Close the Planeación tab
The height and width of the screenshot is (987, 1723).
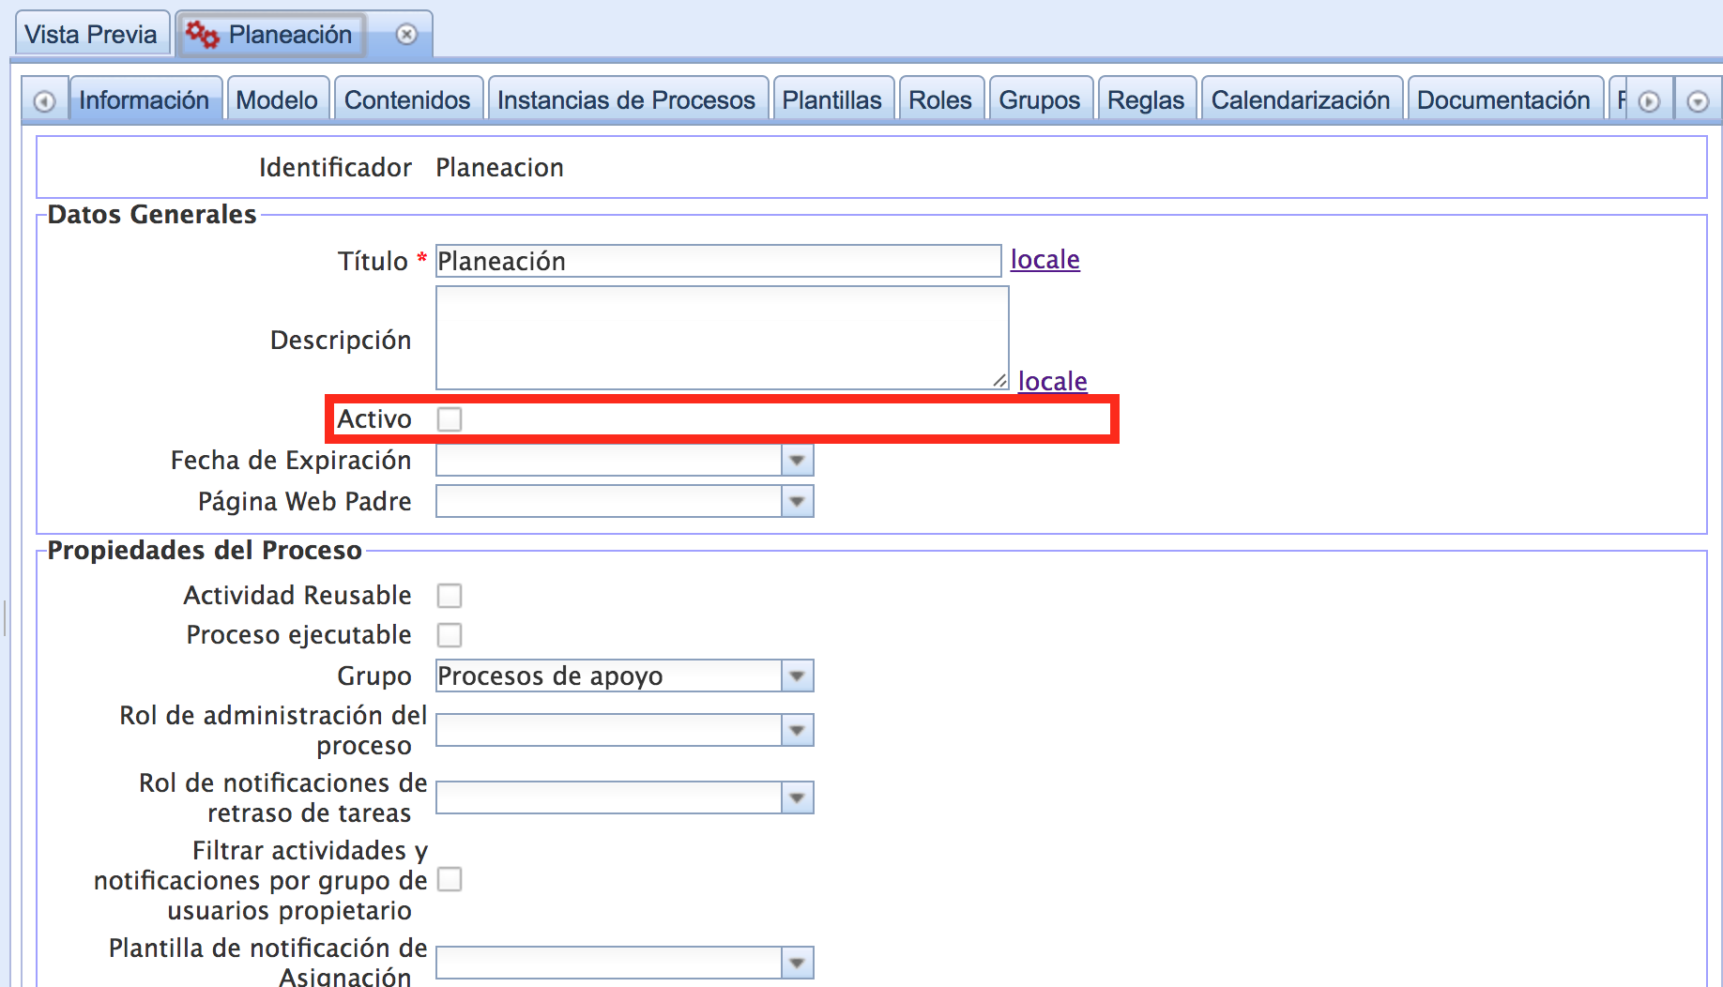406,35
